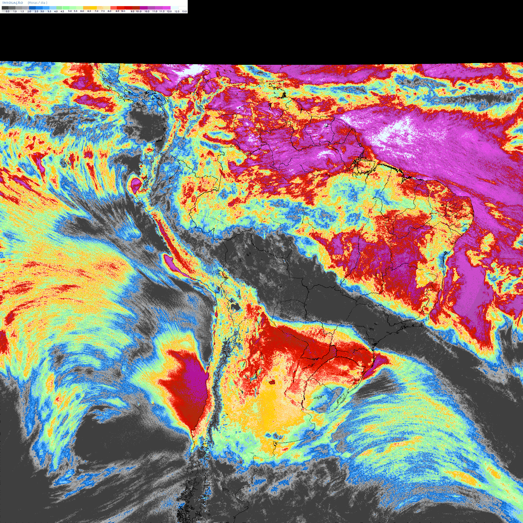This screenshot has height=523, width=523.
Task: Click the '1.5' legend value
Action: 22,11
